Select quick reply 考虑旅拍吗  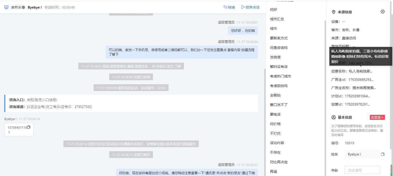point(279,86)
